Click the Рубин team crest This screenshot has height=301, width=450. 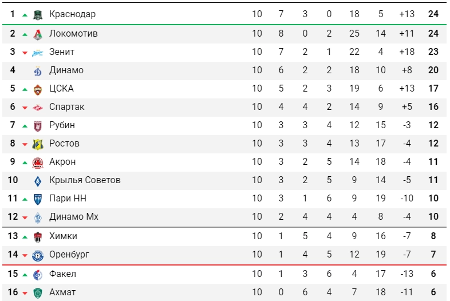38,125
